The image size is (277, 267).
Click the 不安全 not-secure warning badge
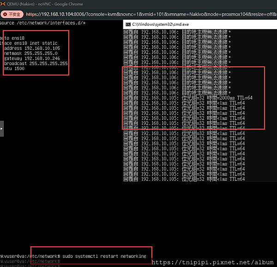tap(12, 14)
